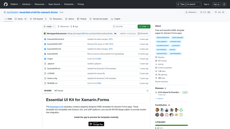The height and width of the screenshot is (129, 230).
Task: Click the green C# language bar
Action: [x=171, y=125]
